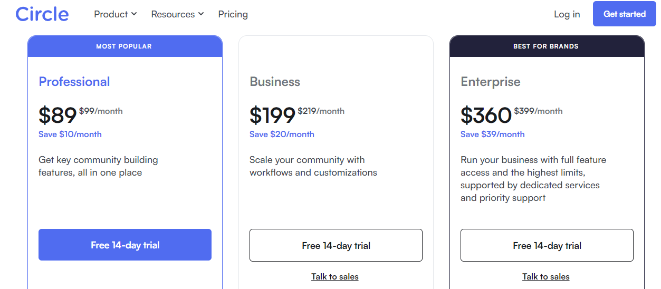Click Save $39/month text on Enterprise
The image size is (661, 289).
[493, 134]
